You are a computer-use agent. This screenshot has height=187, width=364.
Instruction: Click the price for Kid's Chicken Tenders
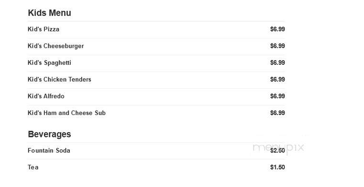(278, 79)
